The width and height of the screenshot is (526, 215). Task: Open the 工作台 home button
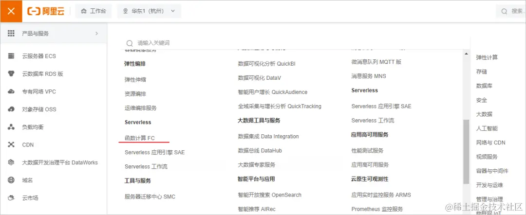point(94,11)
